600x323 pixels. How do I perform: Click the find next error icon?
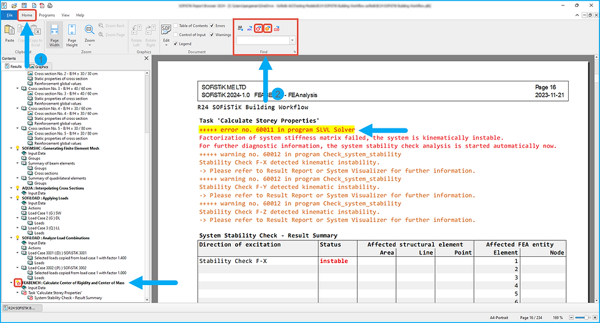click(x=258, y=28)
